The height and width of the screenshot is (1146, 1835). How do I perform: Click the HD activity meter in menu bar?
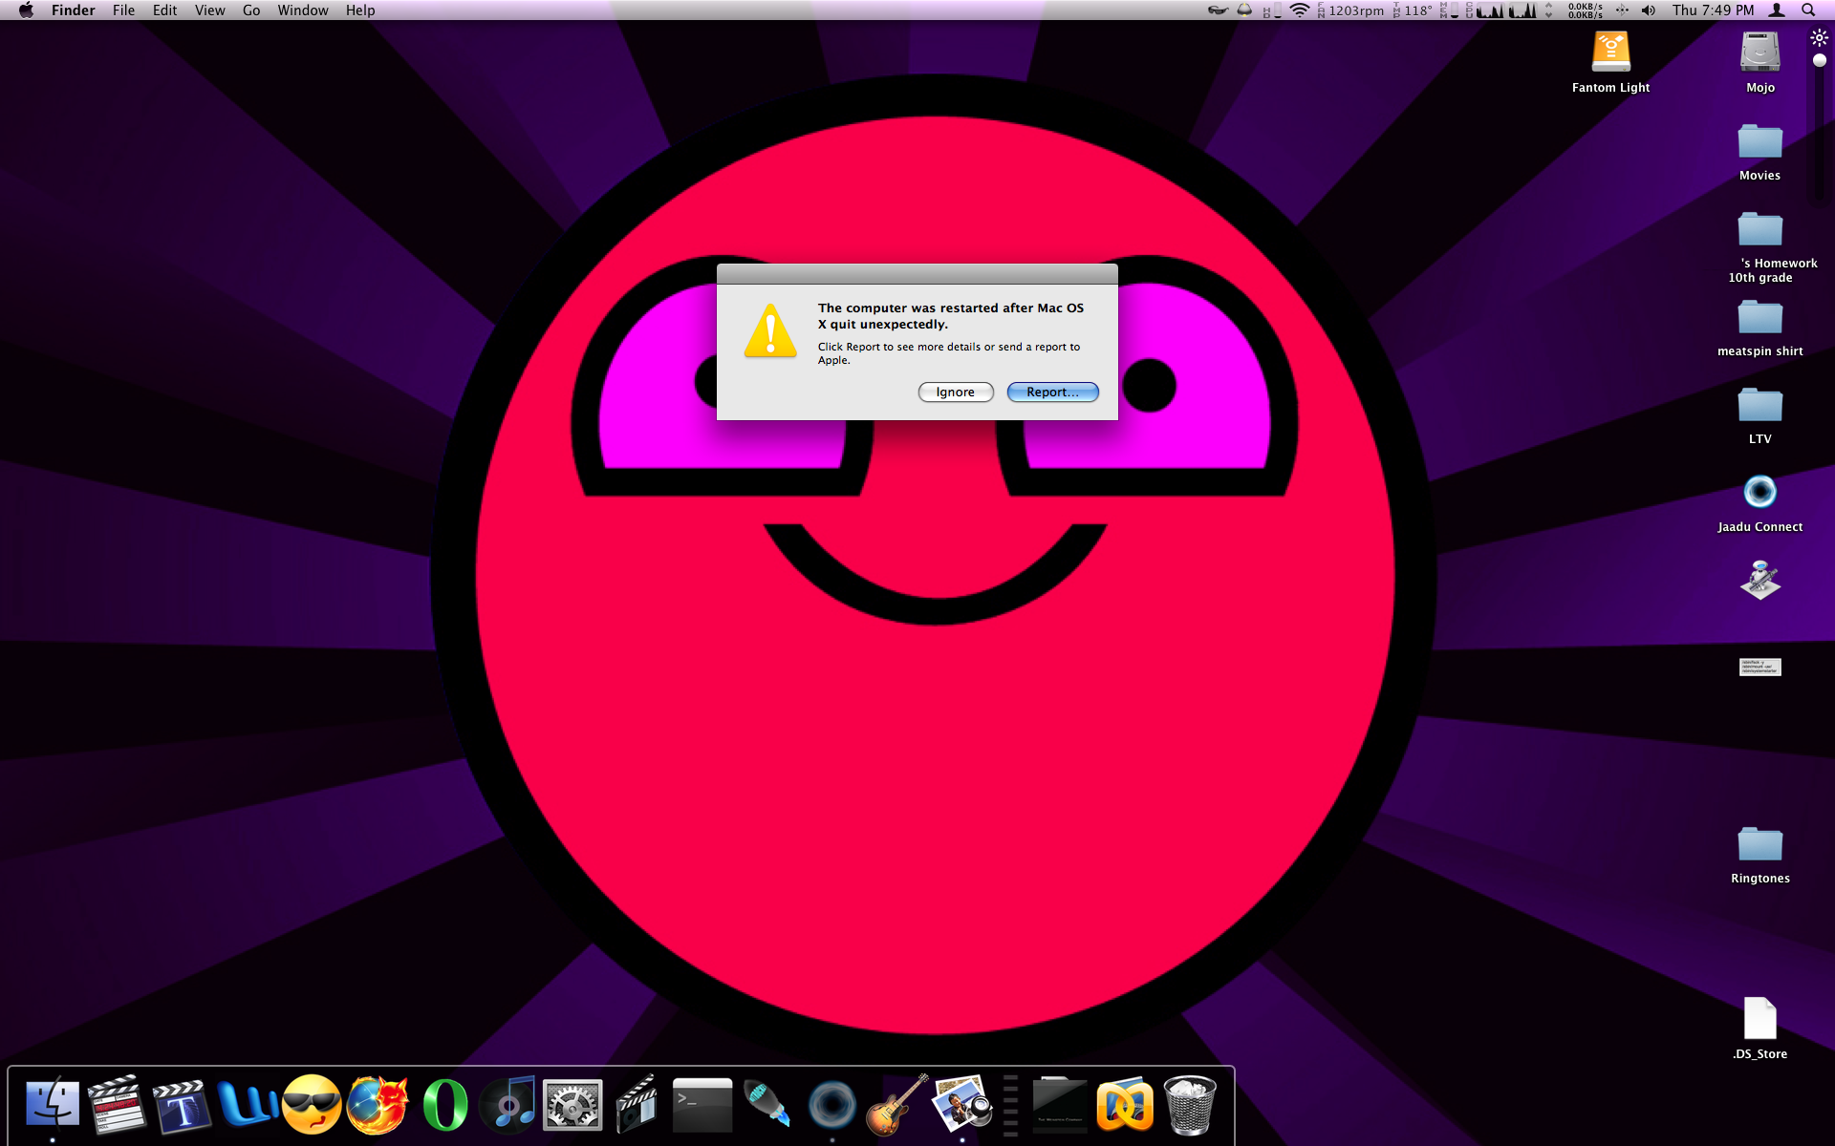(1271, 11)
